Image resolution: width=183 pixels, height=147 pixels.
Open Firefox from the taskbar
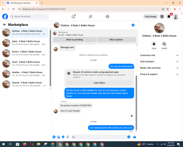coord(25,144)
